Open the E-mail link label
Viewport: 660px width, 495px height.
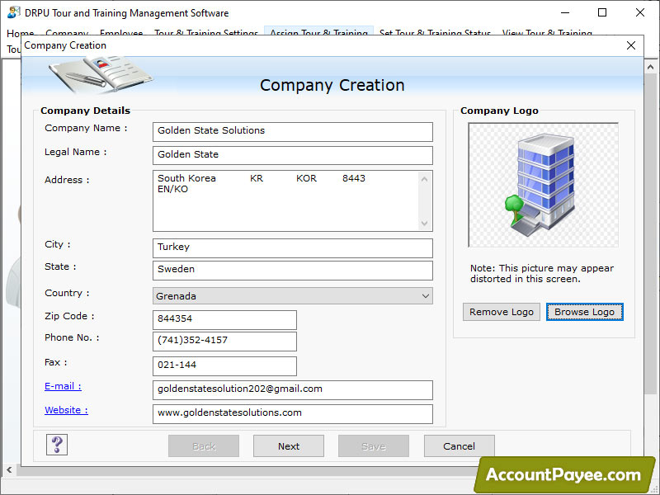coord(63,386)
